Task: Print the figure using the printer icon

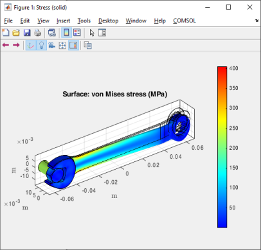Action: pos(37,33)
